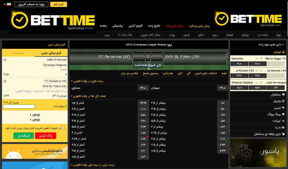Viewport: 288px width, 169px height.
Task: Open the انفجار game link
Action: click(230, 35)
